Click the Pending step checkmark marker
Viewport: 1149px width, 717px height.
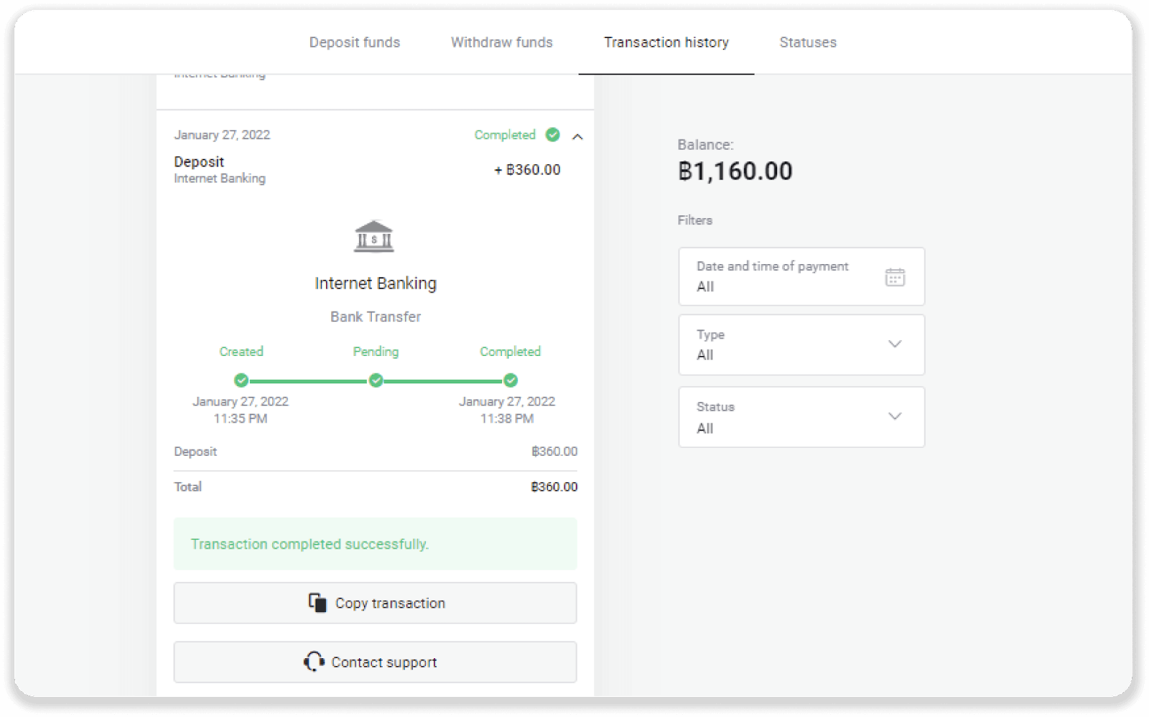(x=376, y=380)
